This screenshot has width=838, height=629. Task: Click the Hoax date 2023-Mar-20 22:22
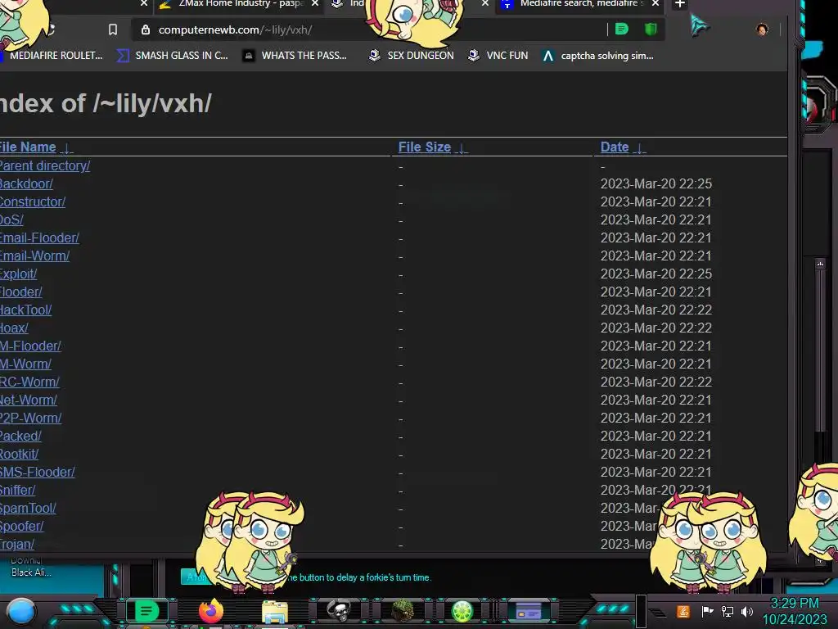click(656, 328)
